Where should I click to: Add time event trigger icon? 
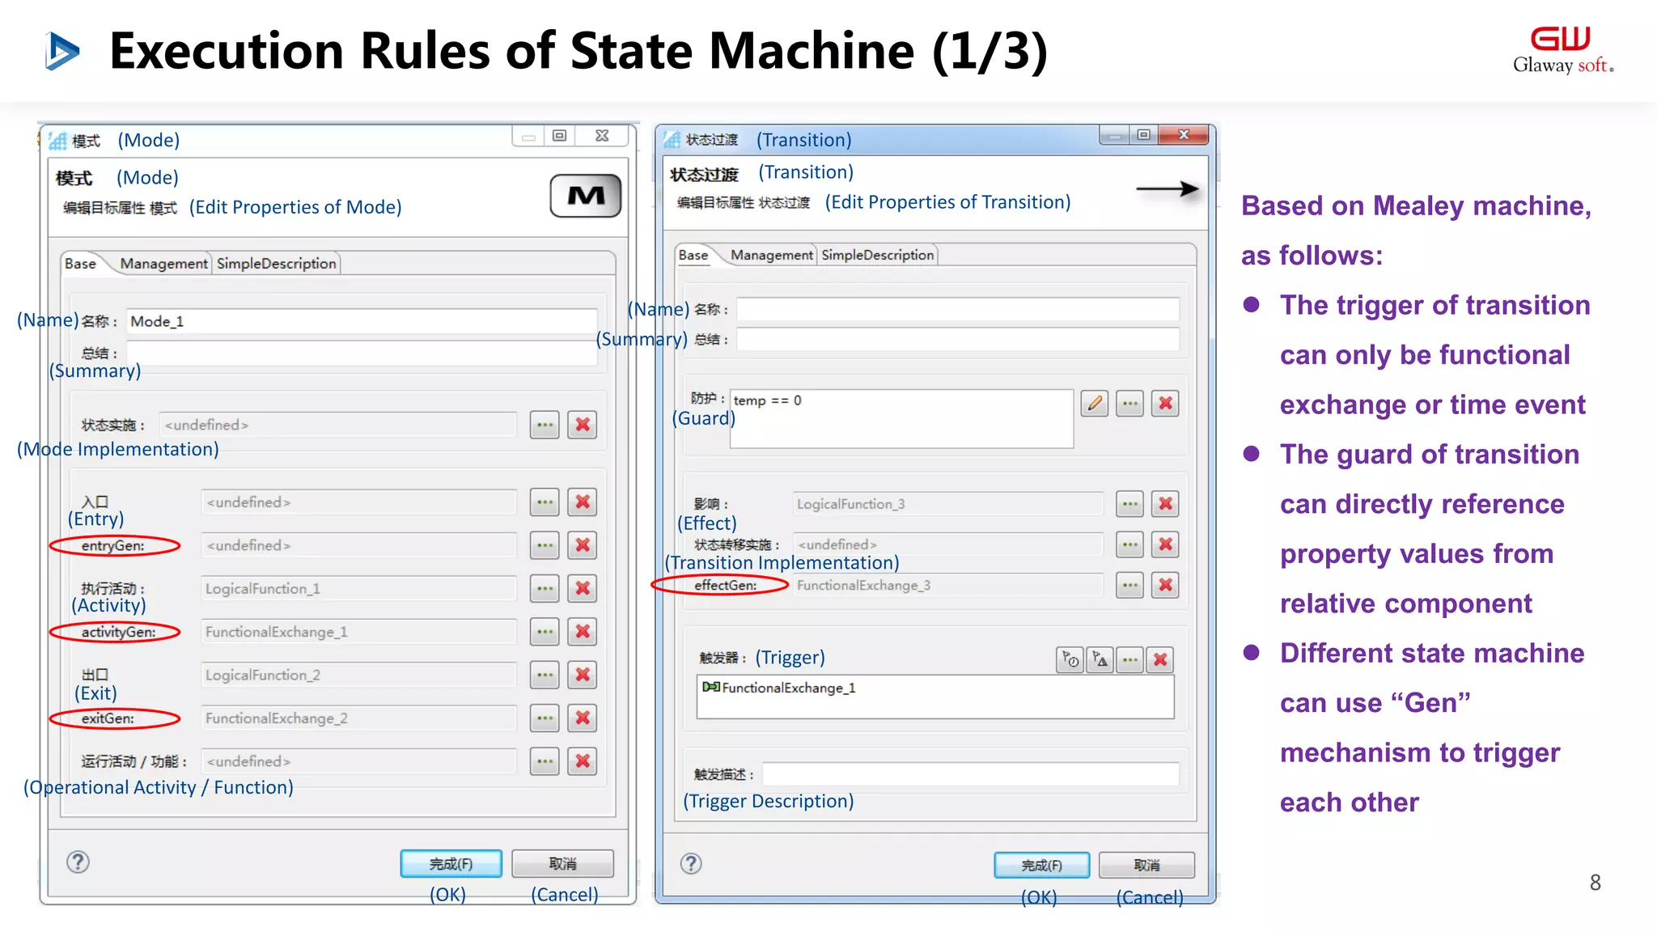click(1070, 660)
